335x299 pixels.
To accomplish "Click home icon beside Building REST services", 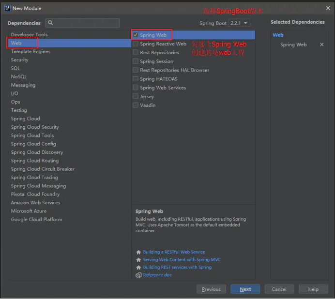I will [138, 268].
